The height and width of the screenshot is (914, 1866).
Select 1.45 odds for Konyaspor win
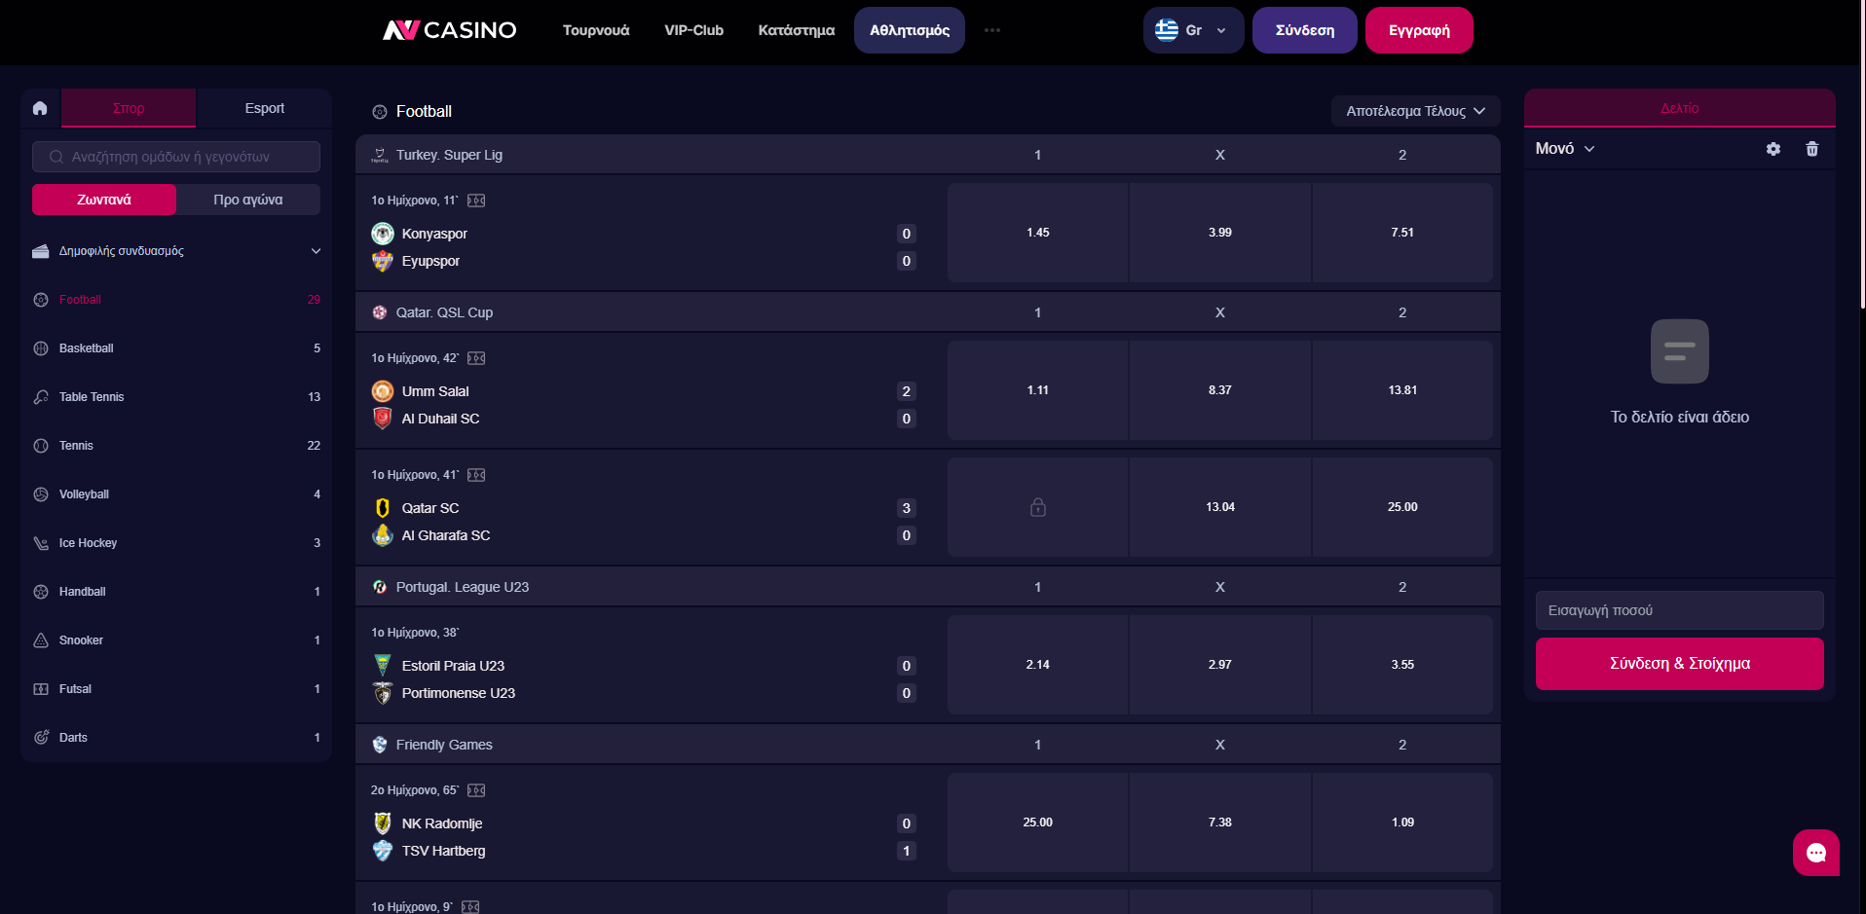pyautogui.click(x=1037, y=233)
